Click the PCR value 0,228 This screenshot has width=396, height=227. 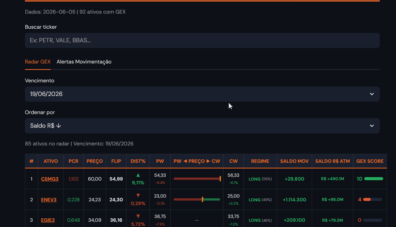pyautogui.click(x=74, y=200)
